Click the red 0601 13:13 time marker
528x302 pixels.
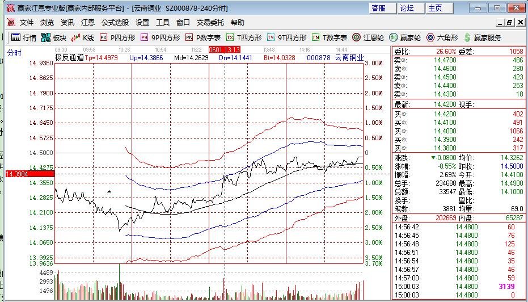(224, 50)
